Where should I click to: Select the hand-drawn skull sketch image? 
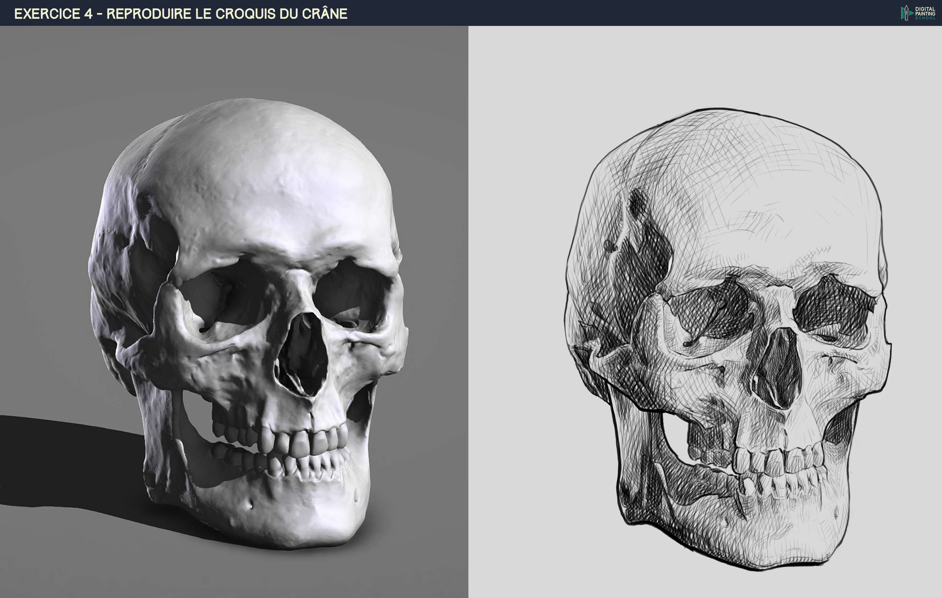705,312
